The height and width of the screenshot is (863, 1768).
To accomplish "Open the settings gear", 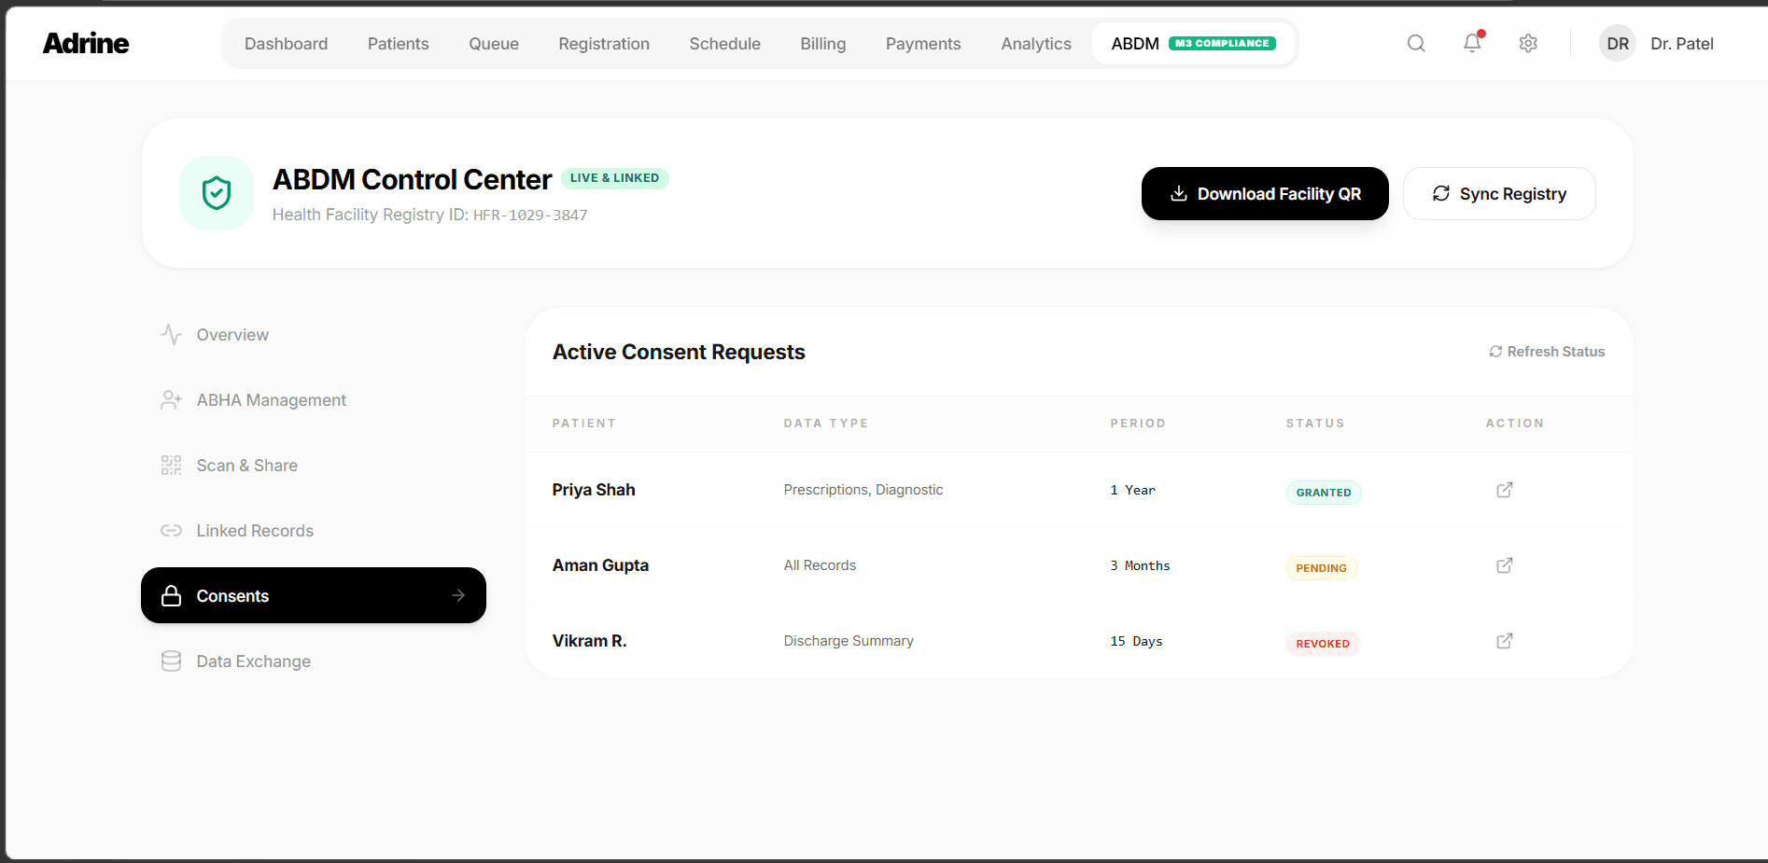I will (x=1528, y=43).
